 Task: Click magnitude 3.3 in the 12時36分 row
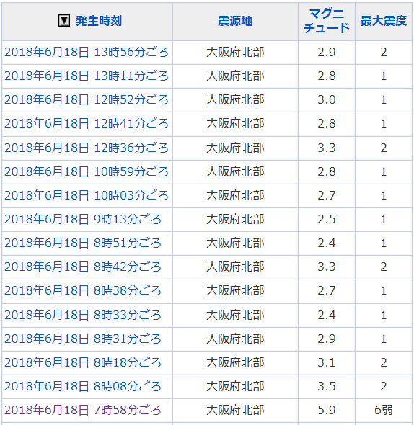pos(327,148)
